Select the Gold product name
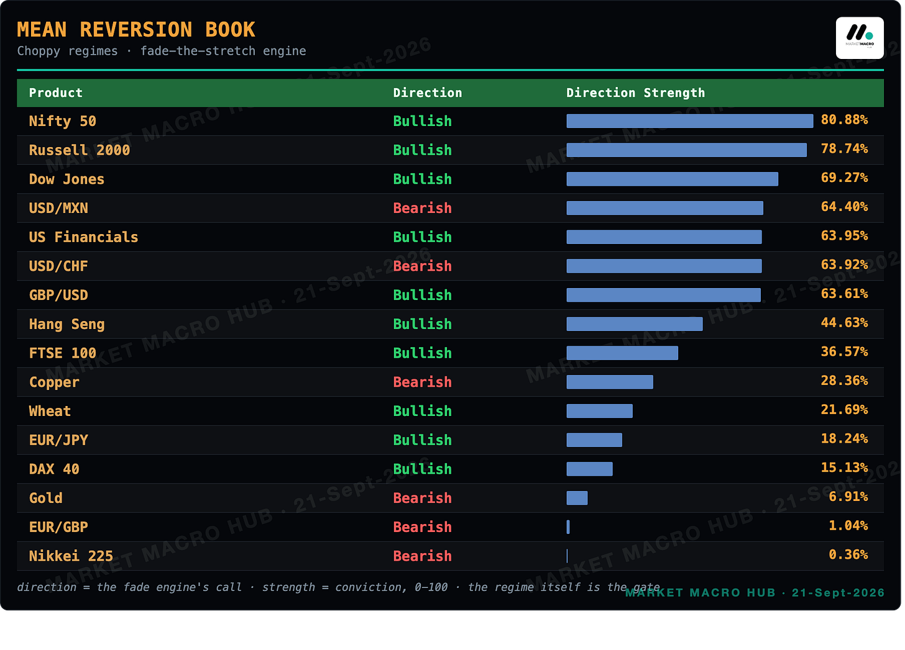Image resolution: width=905 pixels, height=650 pixels. click(46, 498)
